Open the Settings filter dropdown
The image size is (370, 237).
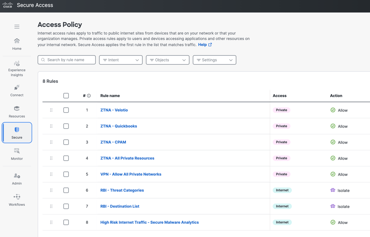[215, 60]
